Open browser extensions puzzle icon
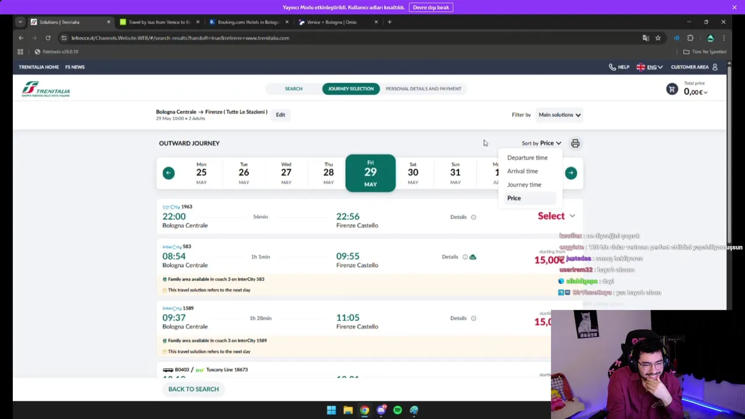Image resolution: width=745 pixels, height=419 pixels. 690,38
